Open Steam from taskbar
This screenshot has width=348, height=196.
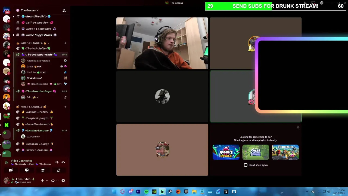170,192
